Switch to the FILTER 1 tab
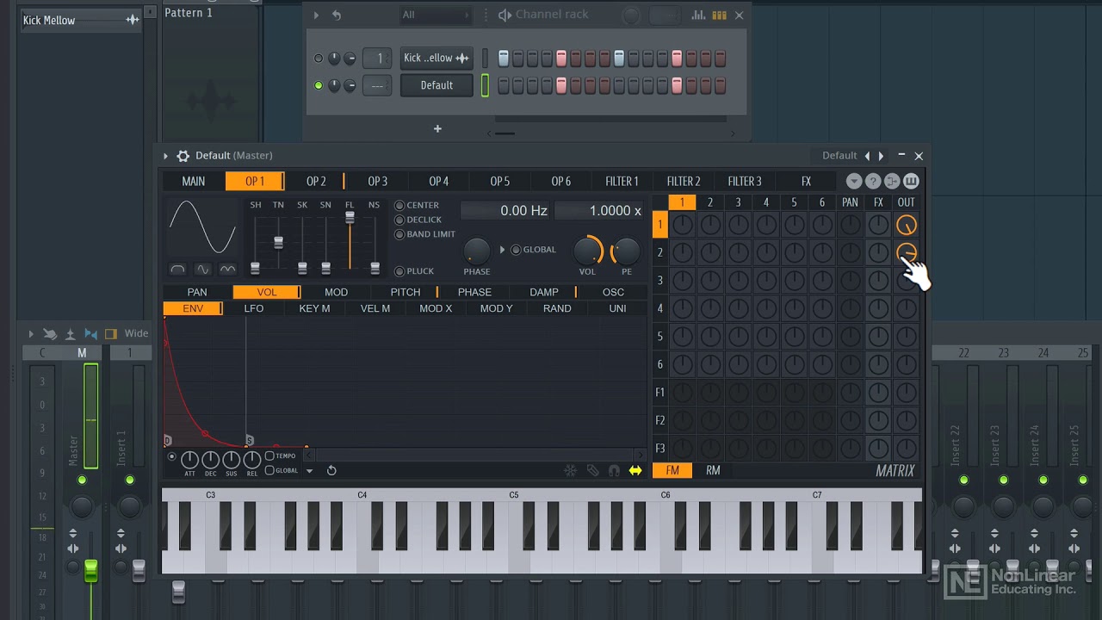The width and height of the screenshot is (1102, 620). pyautogui.click(x=622, y=181)
